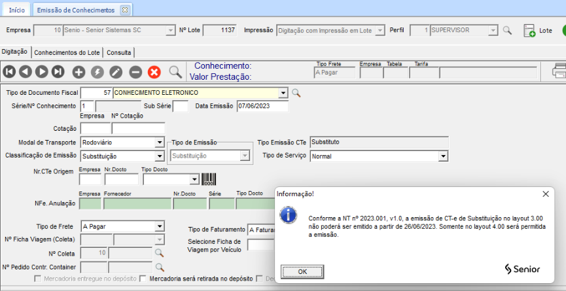Viewport: 566px width, 291px height.
Task: Close the Informação dialog with X
Action: [x=546, y=194]
